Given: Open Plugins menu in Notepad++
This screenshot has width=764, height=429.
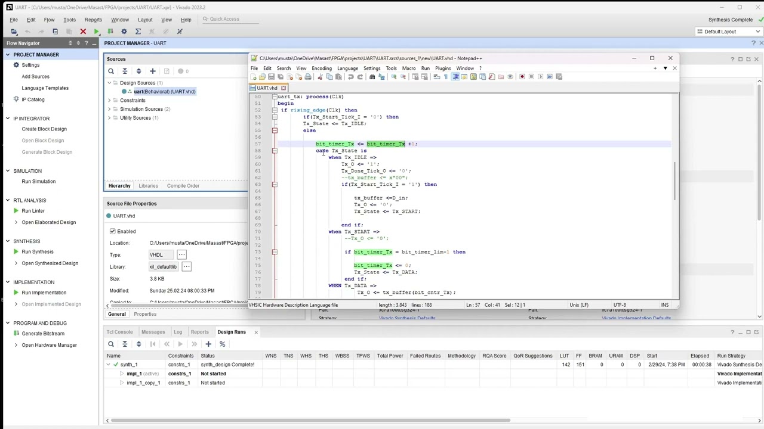Looking at the screenshot, I should pyautogui.click(x=443, y=68).
